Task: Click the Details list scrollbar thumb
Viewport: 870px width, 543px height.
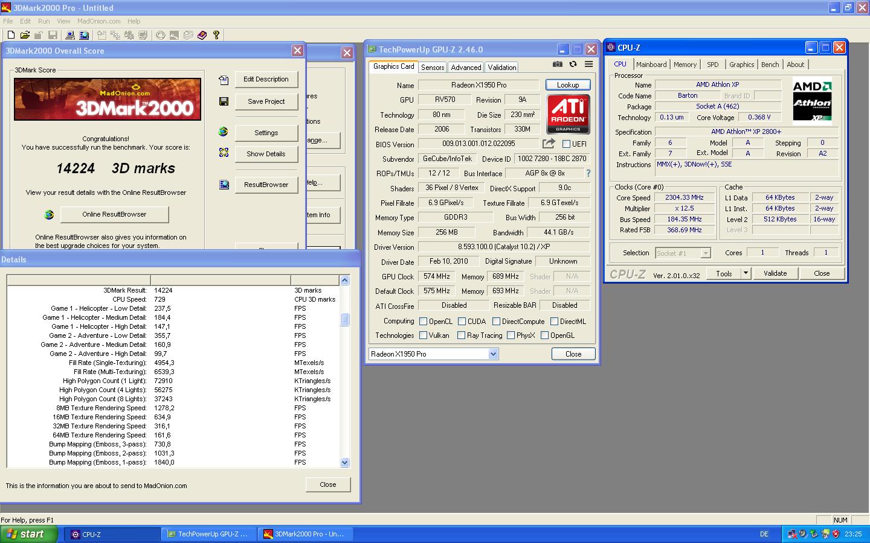Action: tap(345, 319)
